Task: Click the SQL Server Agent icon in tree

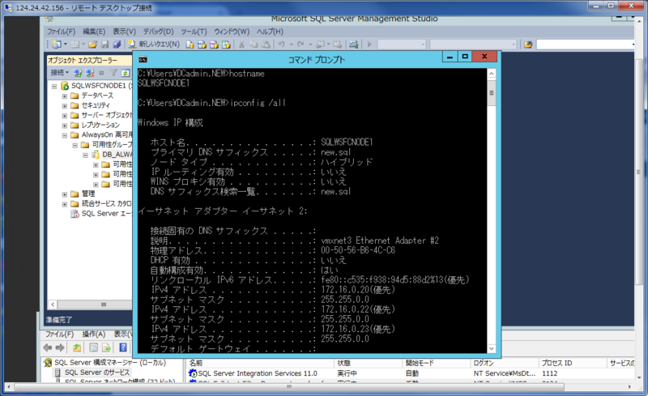Action: tap(75, 215)
